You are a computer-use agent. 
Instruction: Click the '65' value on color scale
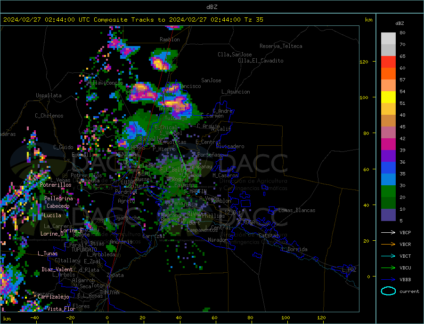pyautogui.click(x=402, y=56)
